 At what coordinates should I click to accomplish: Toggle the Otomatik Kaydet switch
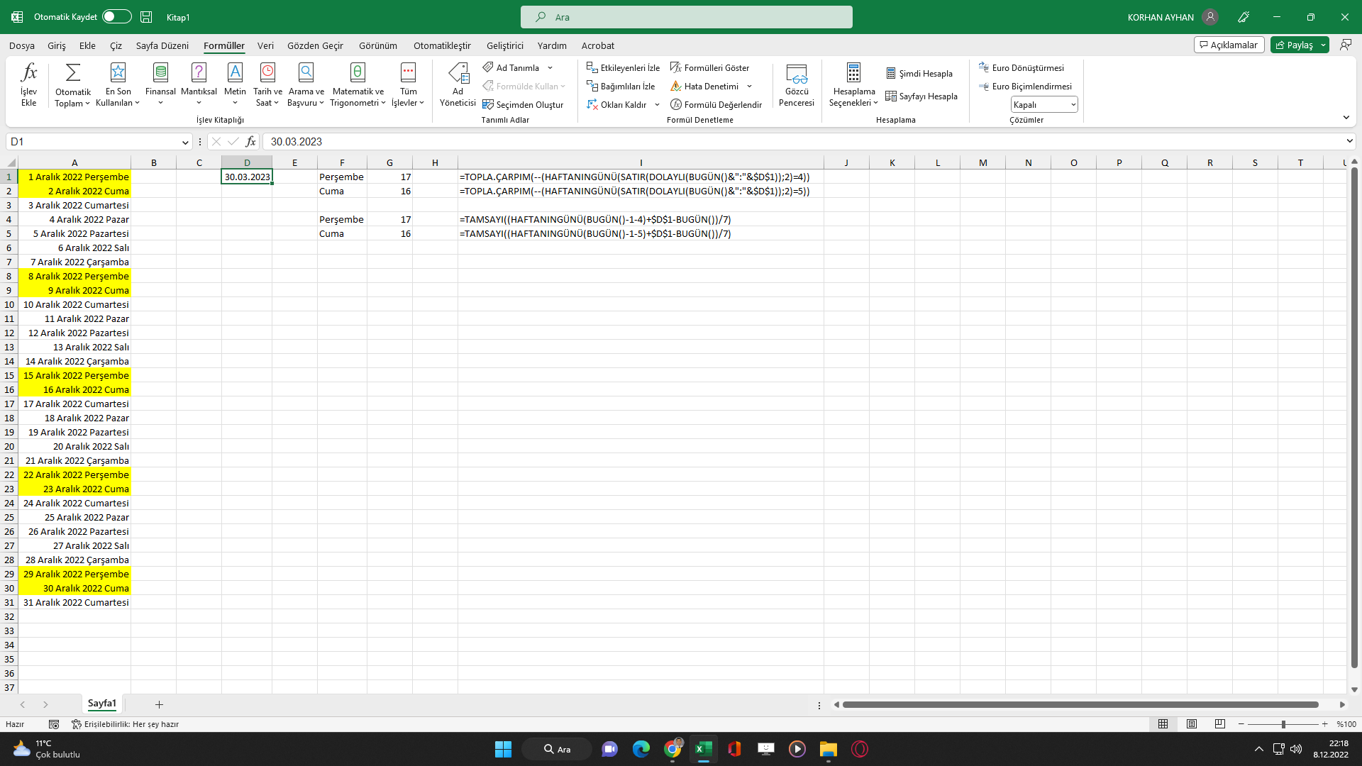(117, 17)
